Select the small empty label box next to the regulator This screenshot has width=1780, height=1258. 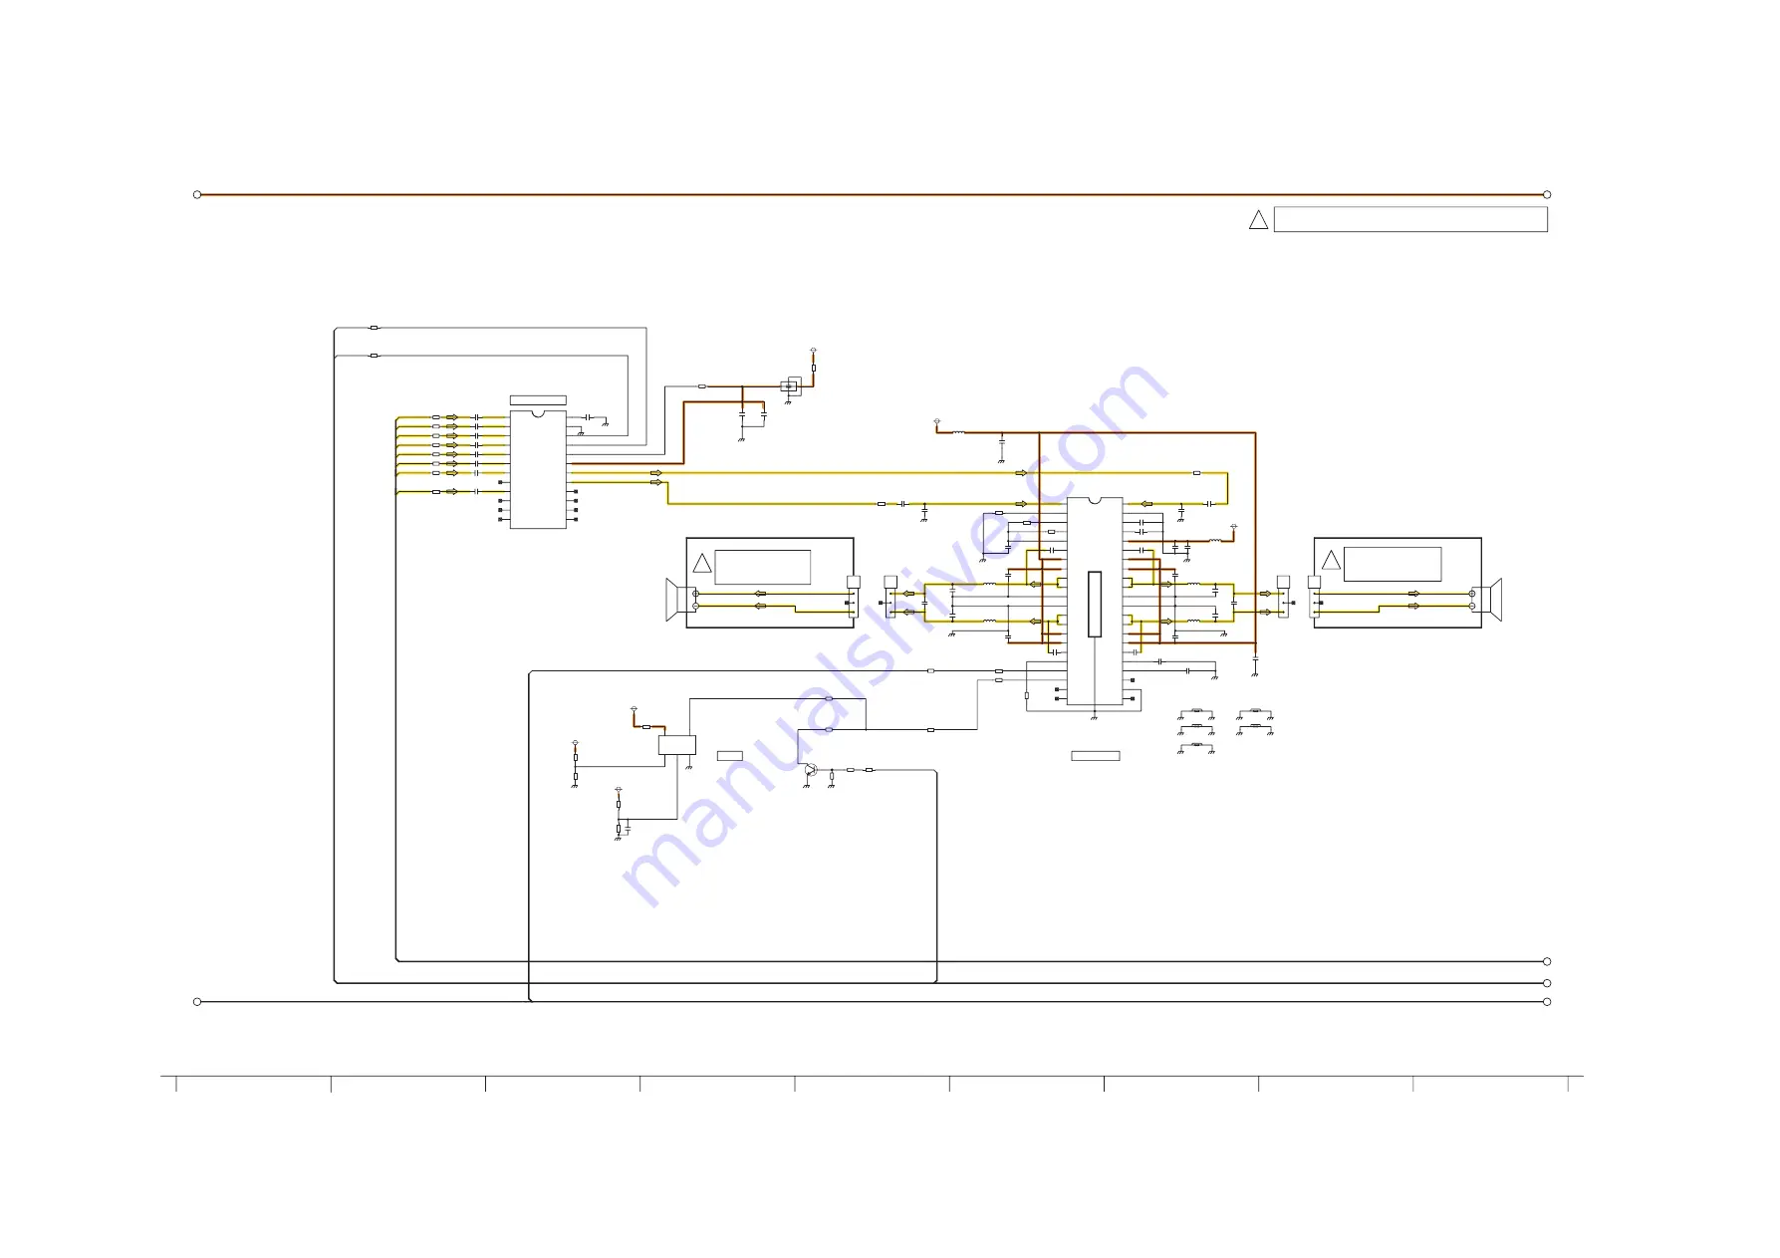pyautogui.click(x=730, y=756)
